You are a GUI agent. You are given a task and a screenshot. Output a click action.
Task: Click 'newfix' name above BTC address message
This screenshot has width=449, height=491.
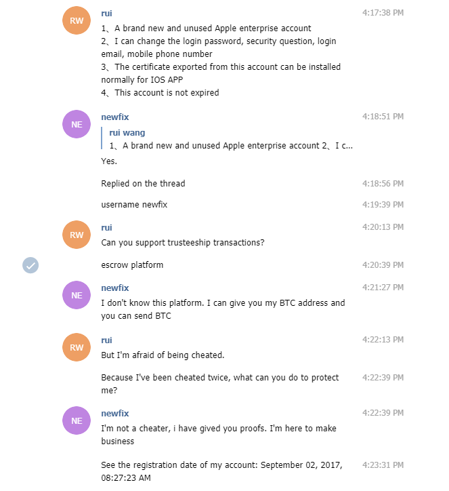(114, 288)
